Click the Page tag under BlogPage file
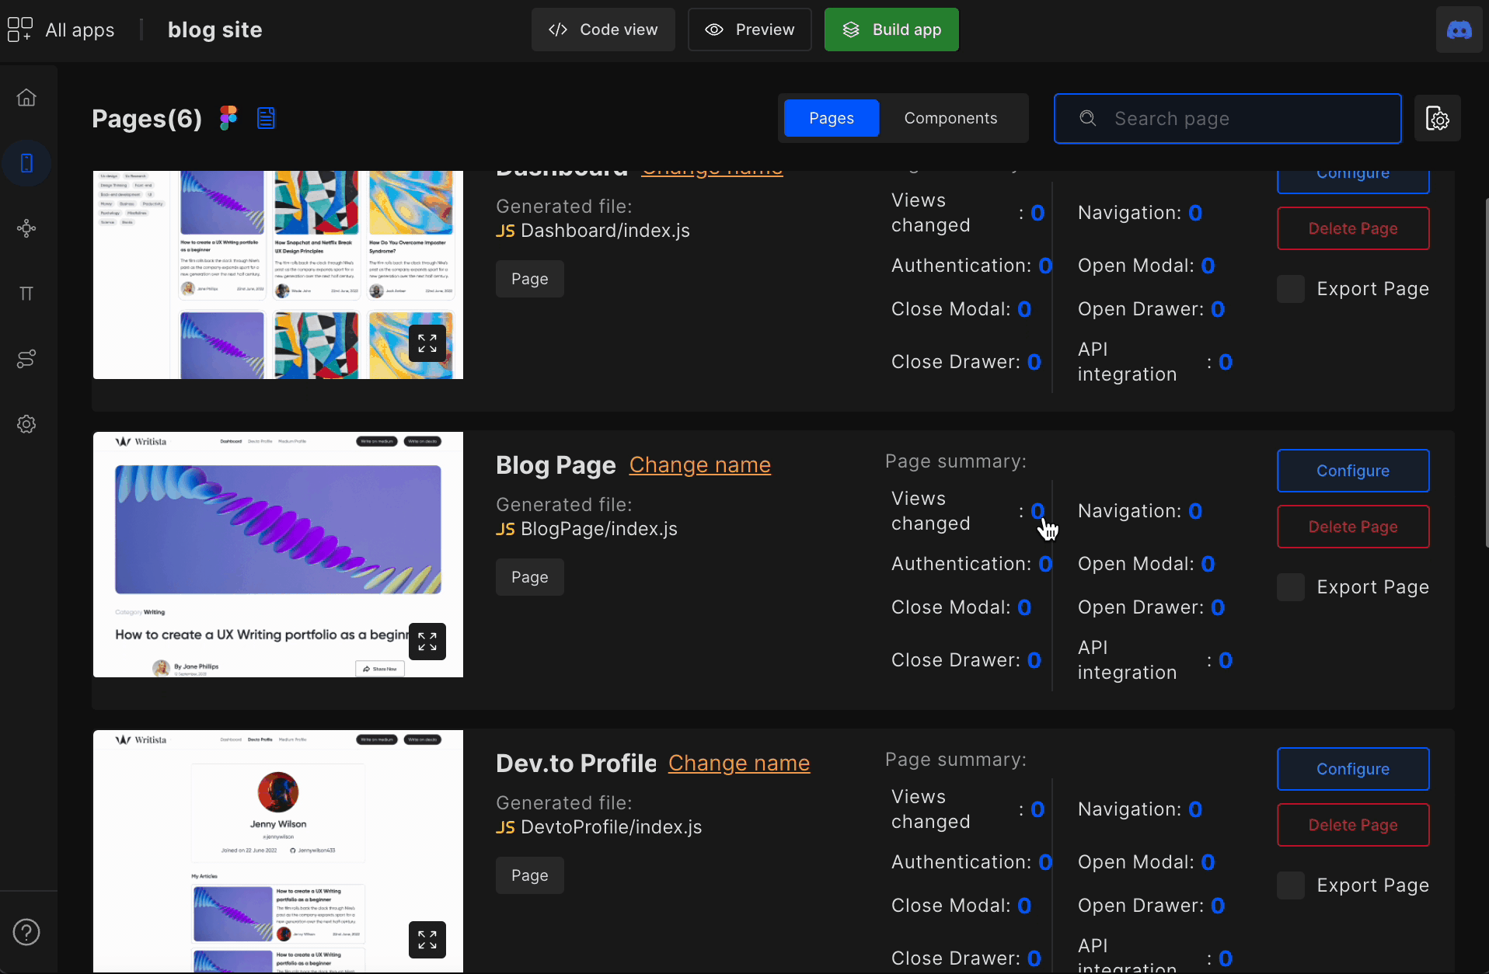1489x974 pixels. click(x=530, y=577)
